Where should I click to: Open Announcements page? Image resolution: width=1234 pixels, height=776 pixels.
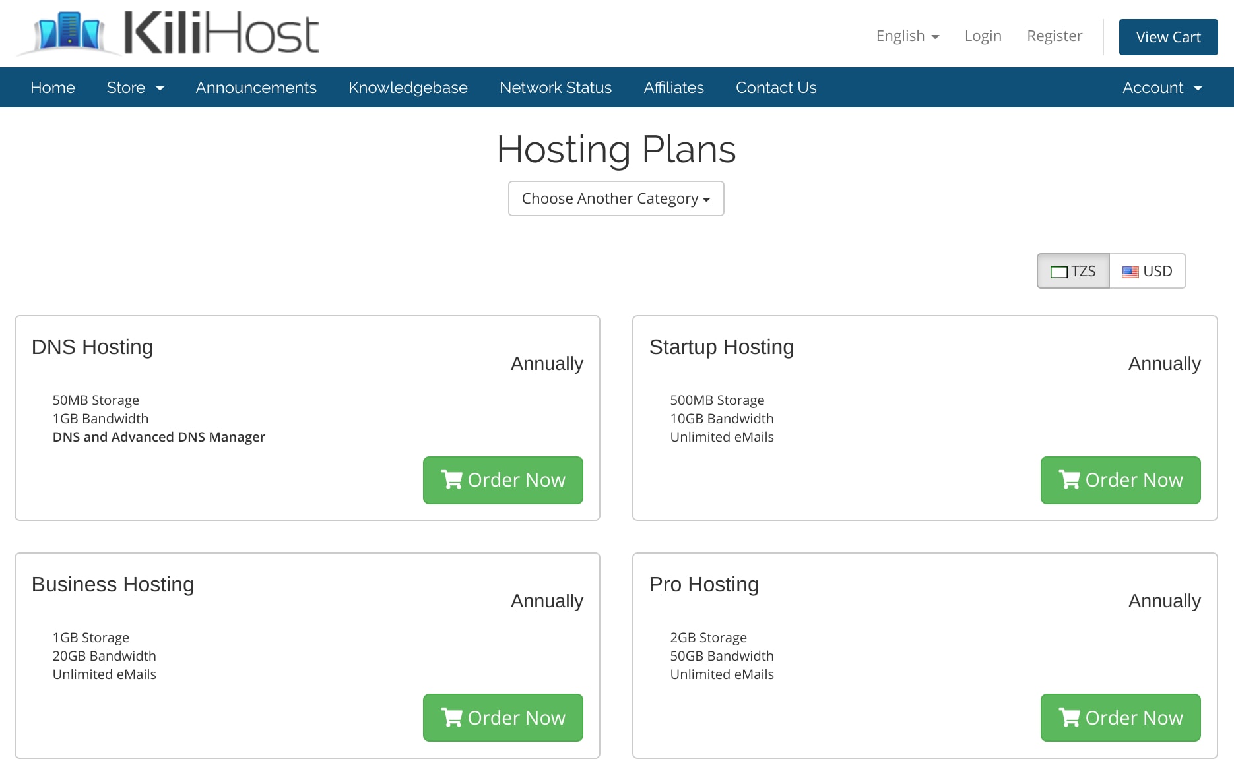[256, 88]
